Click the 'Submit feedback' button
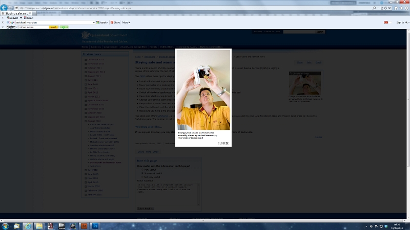 tap(146, 209)
